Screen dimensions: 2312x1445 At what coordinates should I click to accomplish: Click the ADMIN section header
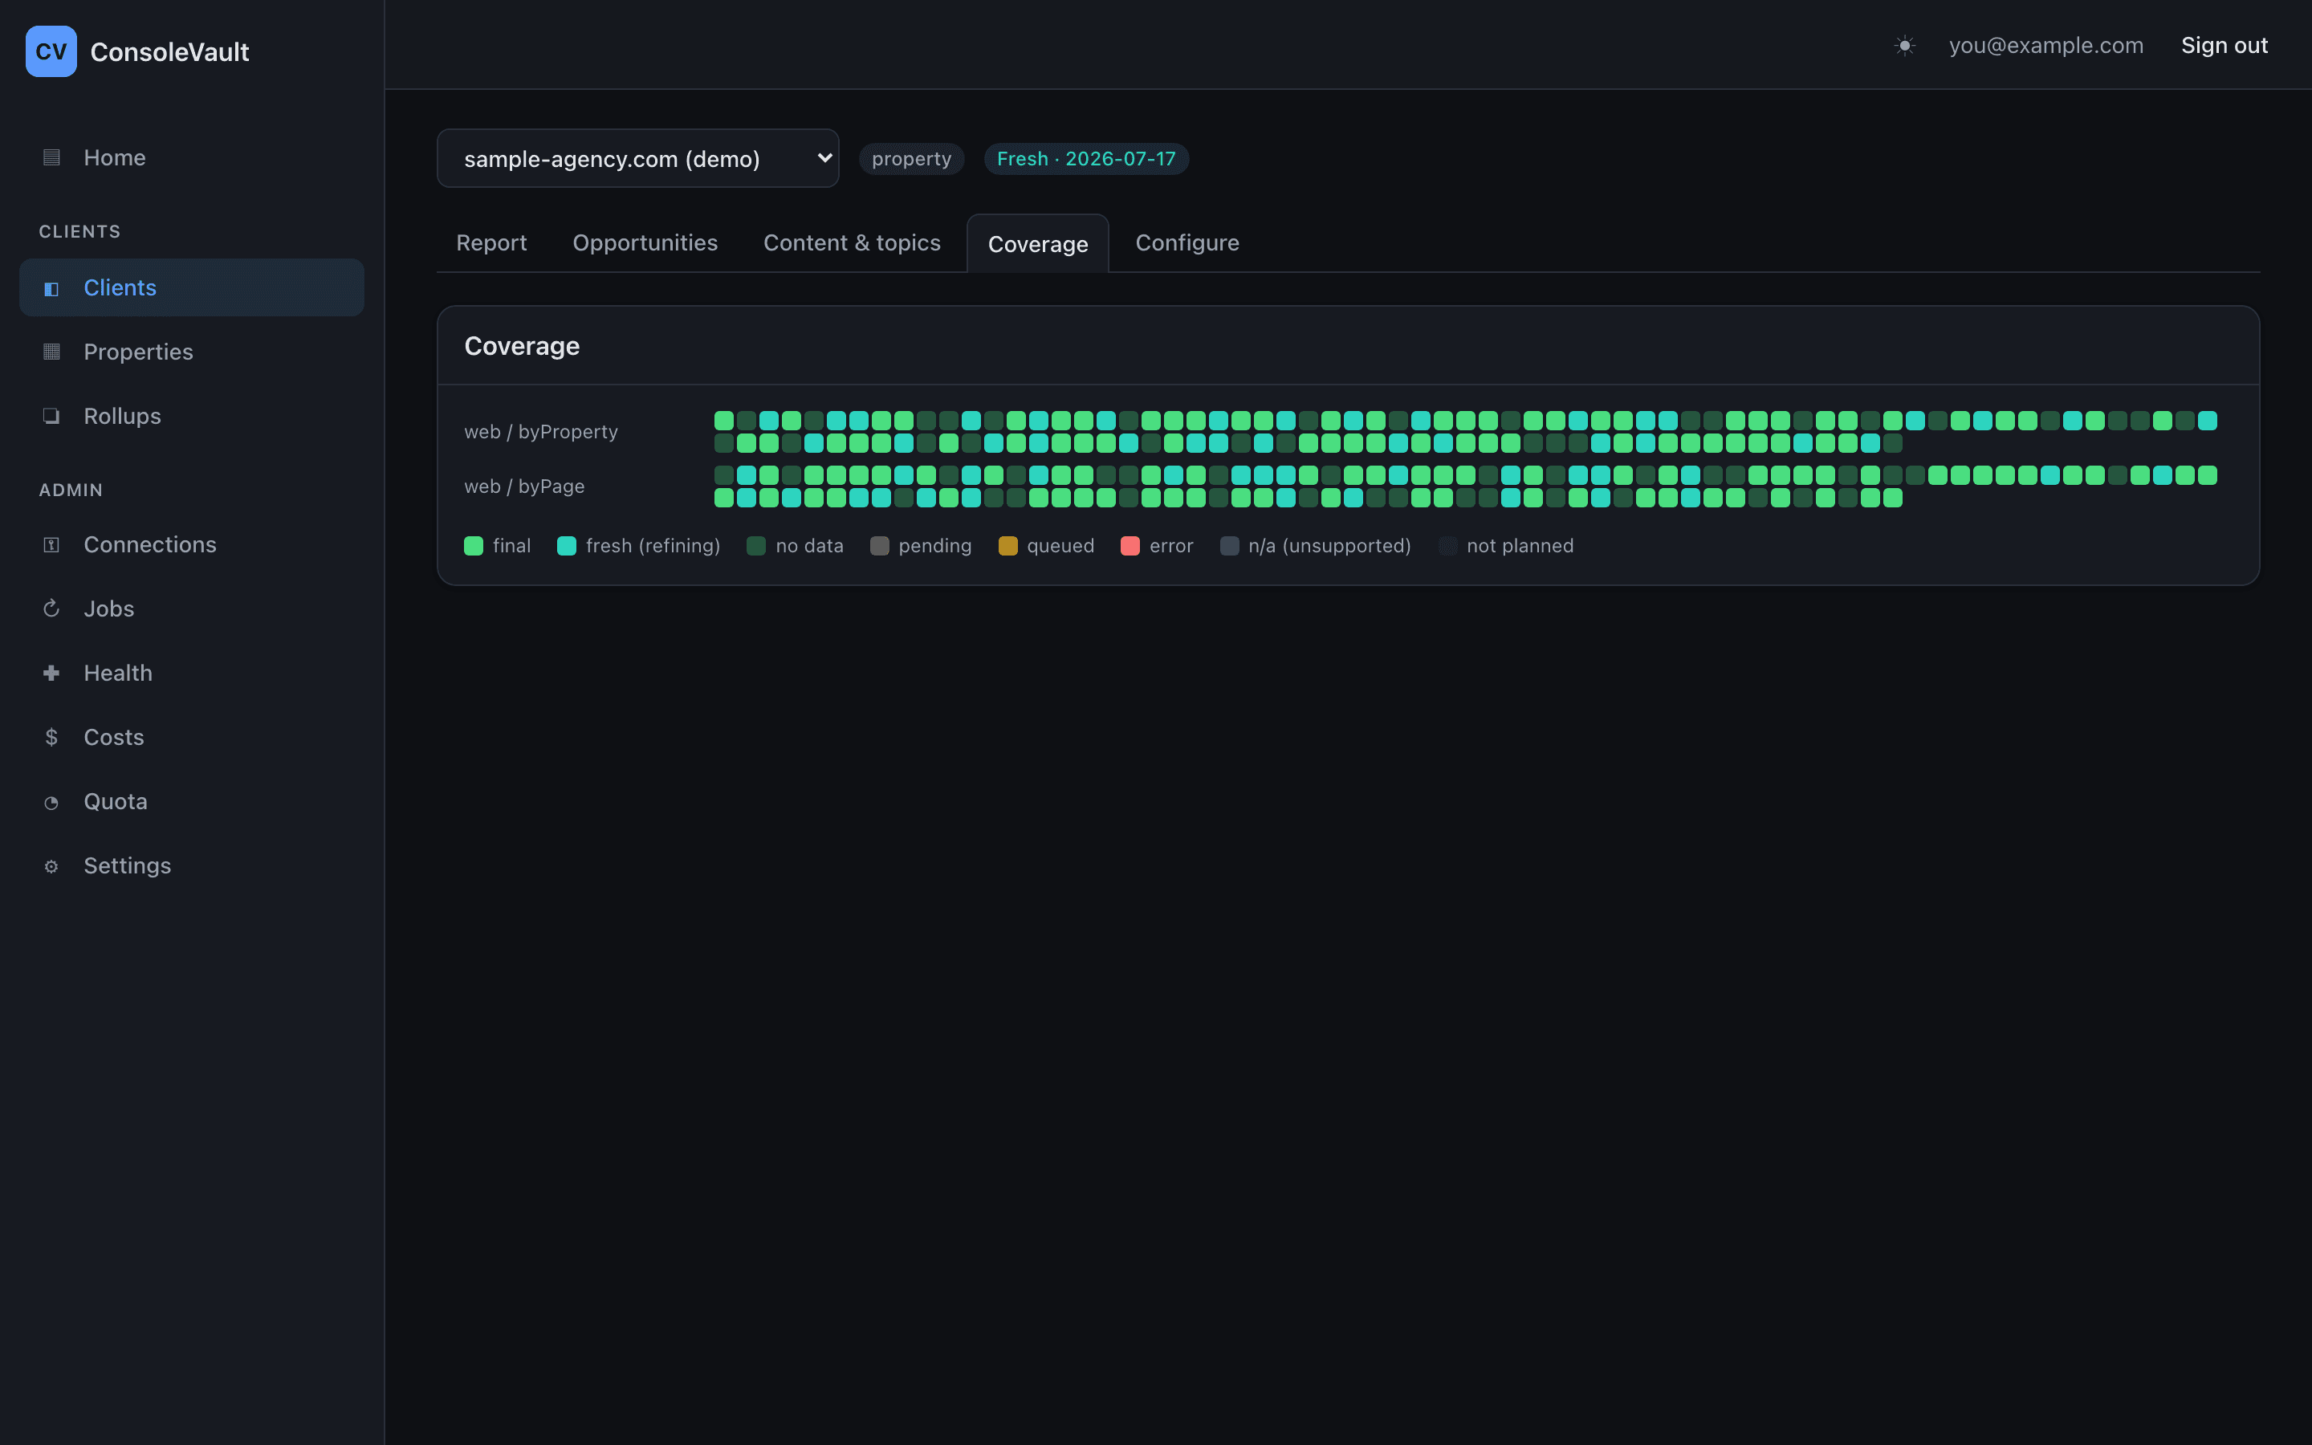coord(71,490)
